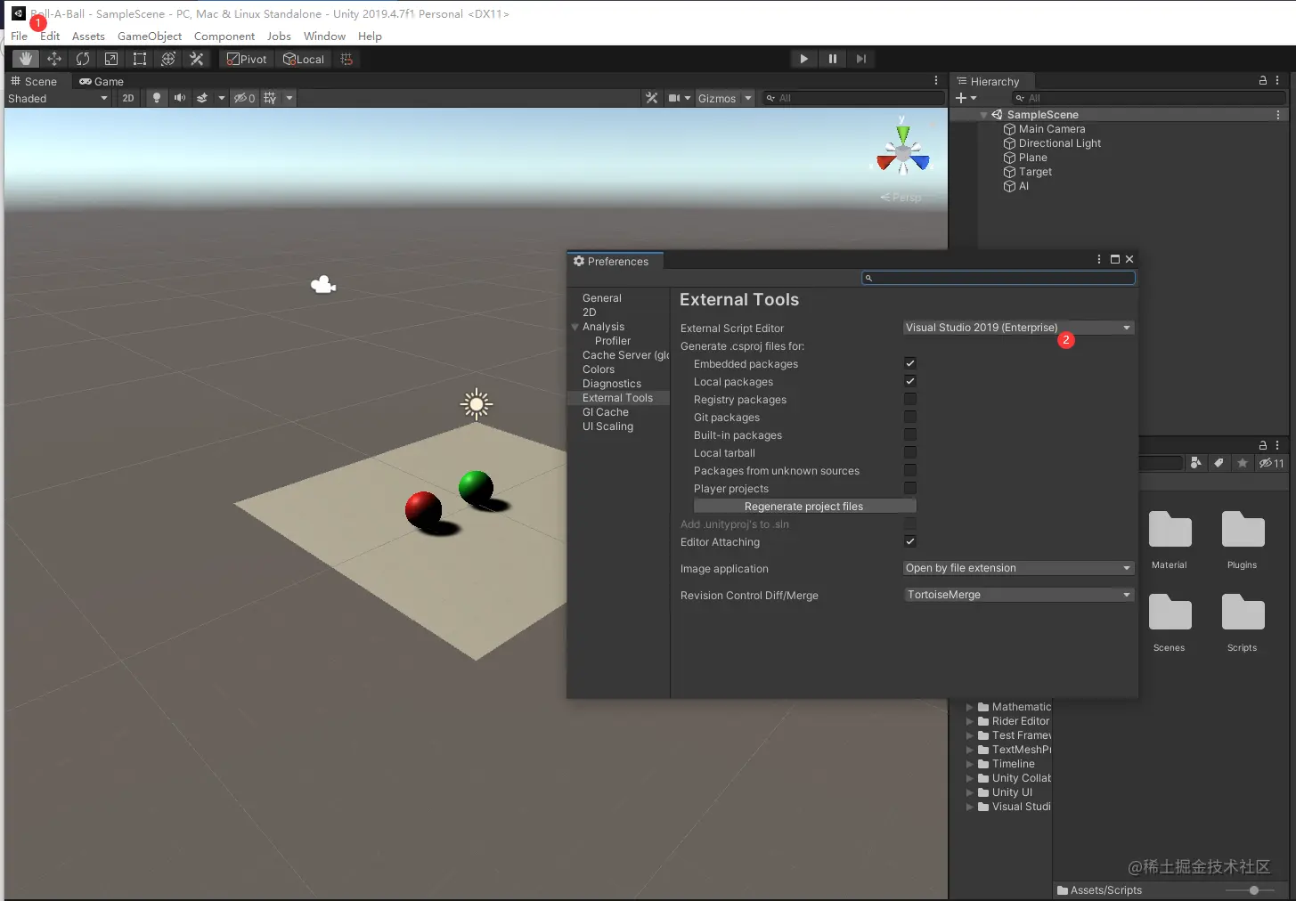Click the Hierarchy panel lock icon
The image size is (1296, 901).
click(1262, 80)
